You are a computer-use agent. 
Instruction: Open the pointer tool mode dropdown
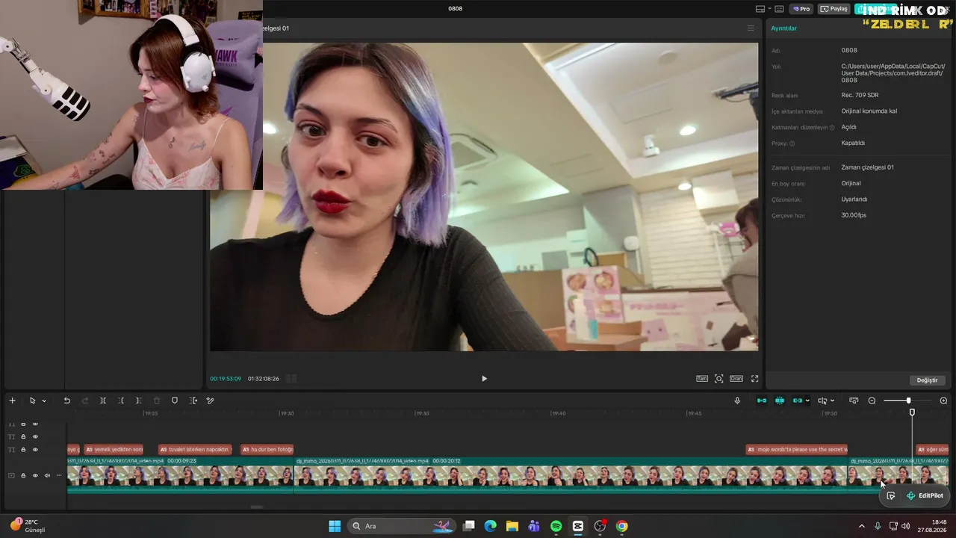click(44, 401)
